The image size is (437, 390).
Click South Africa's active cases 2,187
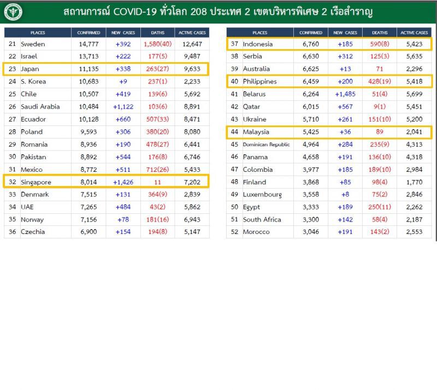414,219
